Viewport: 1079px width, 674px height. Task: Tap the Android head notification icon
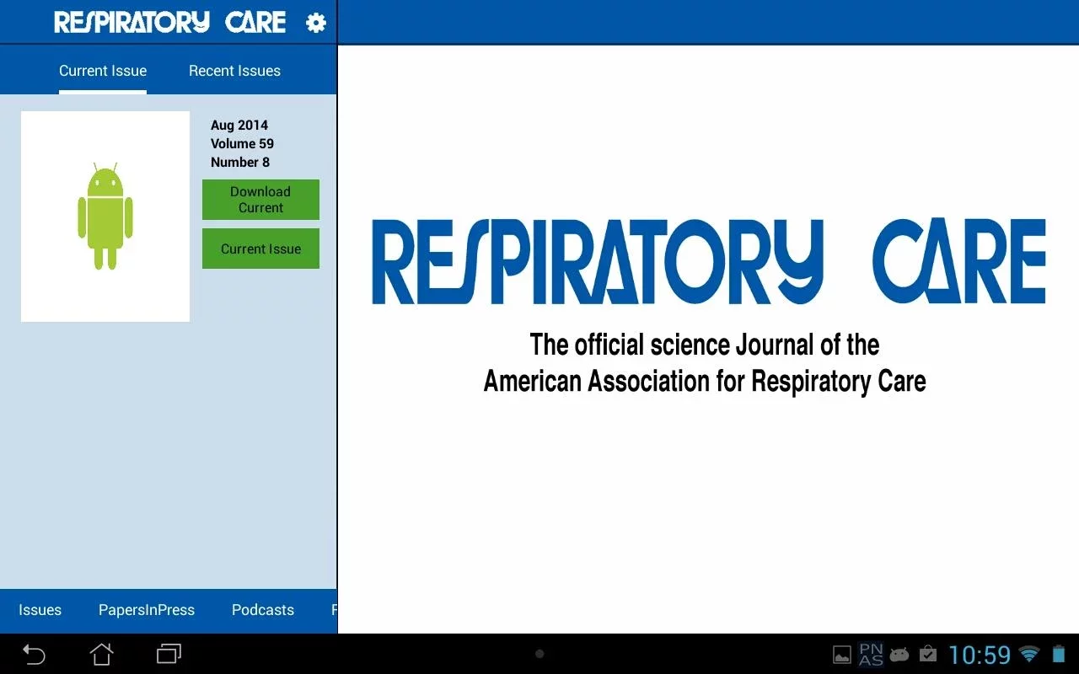(899, 655)
